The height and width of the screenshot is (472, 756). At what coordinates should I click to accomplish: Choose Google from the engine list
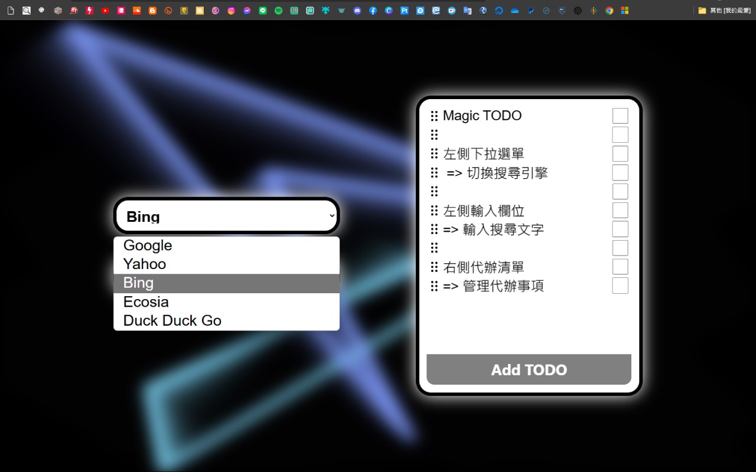[x=227, y=245]
